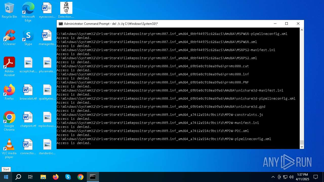The height and width of the screenshot is (182, 324).
Task: Click the line ending in MSPWGR-pipelineconfig.xml
Action: 172,34
